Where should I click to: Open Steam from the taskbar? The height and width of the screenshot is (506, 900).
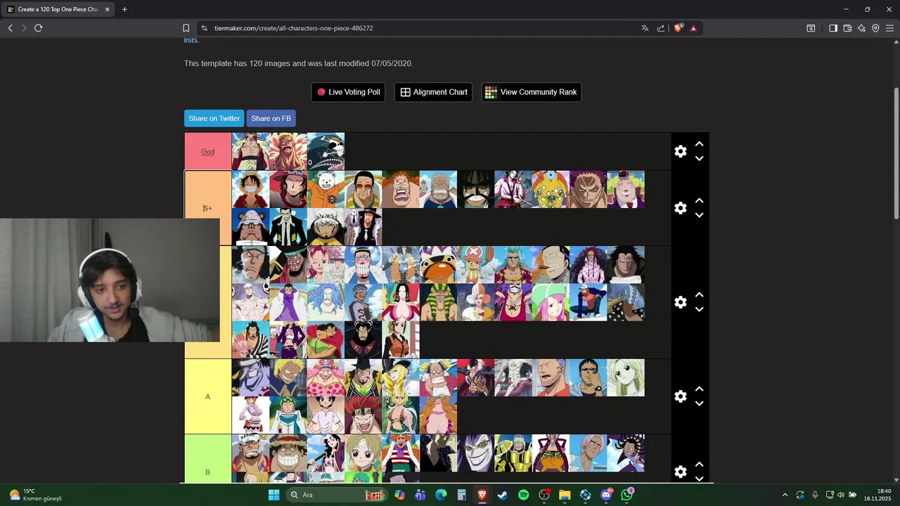coord(502,495)
